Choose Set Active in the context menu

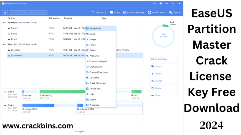pyautogui.click(x=100, y=78)
